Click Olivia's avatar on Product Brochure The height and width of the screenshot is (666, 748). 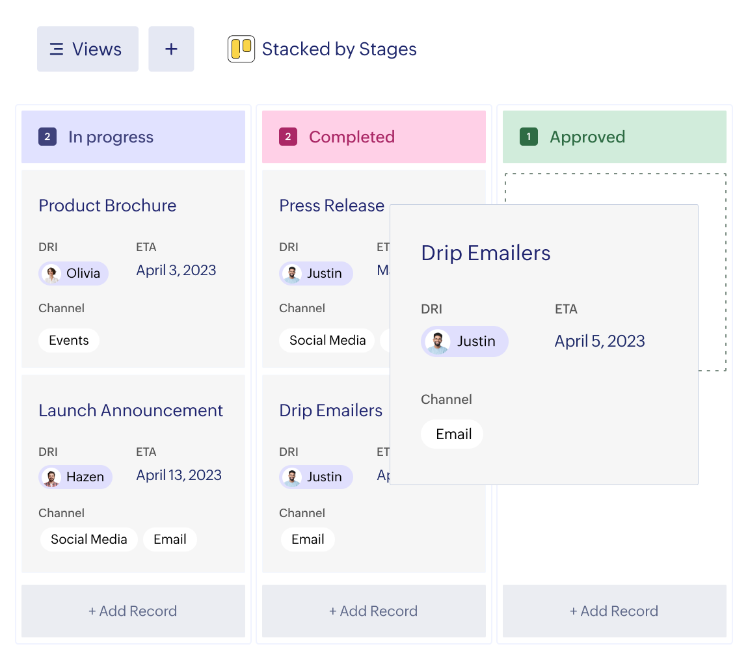point(51,274)
